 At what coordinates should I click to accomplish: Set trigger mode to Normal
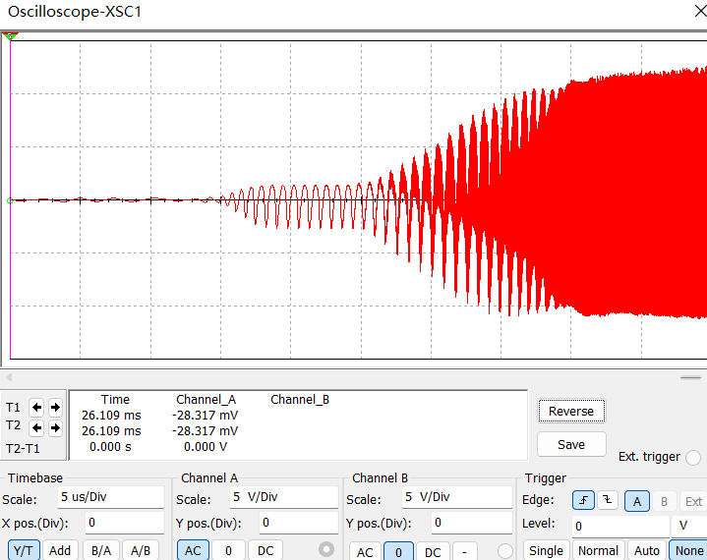(598, 550)
